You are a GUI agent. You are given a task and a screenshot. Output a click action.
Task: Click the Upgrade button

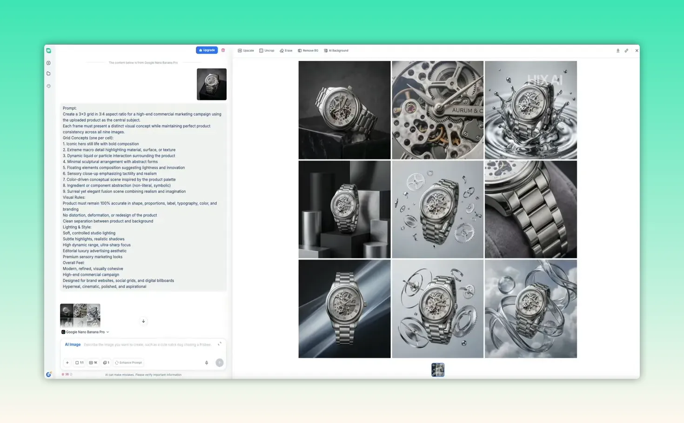(x=207, y=50)
